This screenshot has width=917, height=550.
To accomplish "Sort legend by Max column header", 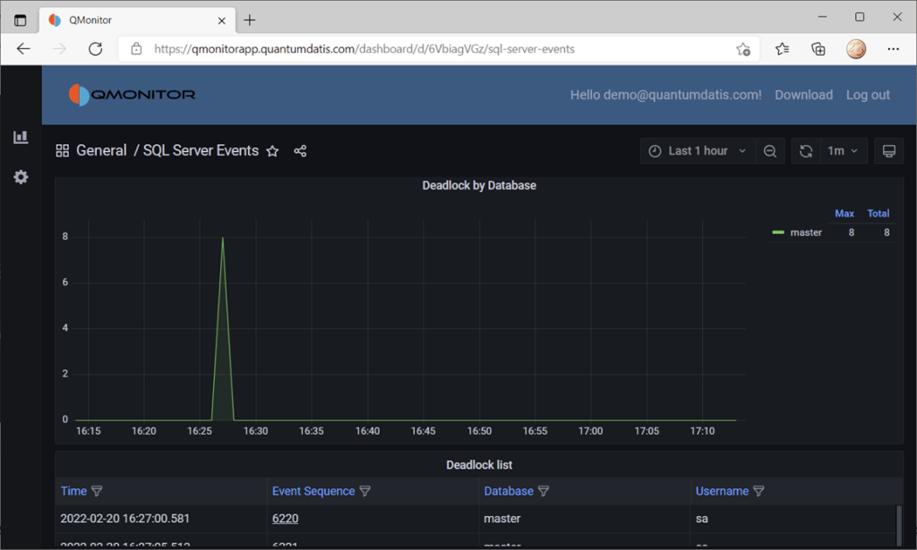I will pos(844,214).
